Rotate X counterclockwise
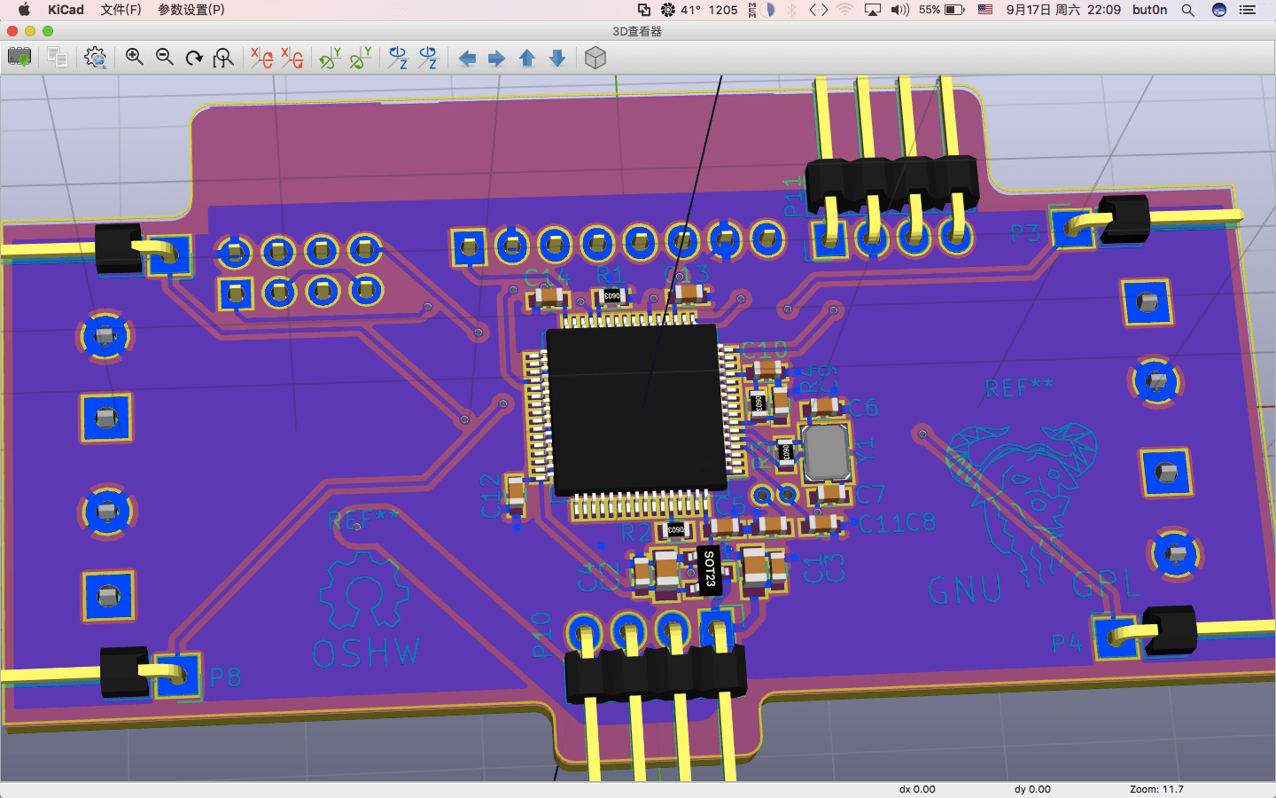This screenshot has height=798, width=1276. pyautogui.click(x=292, y=58)
